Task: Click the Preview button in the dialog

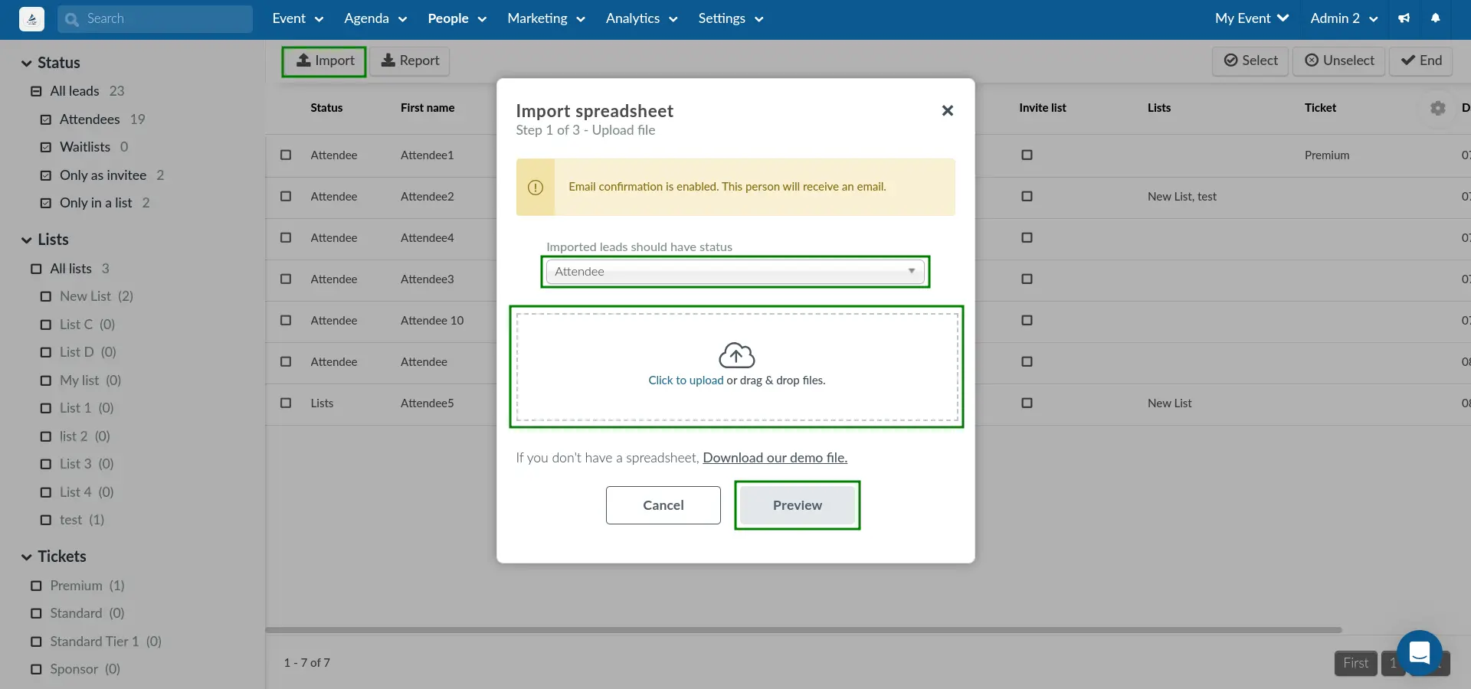Action: [x=798, y=505]
